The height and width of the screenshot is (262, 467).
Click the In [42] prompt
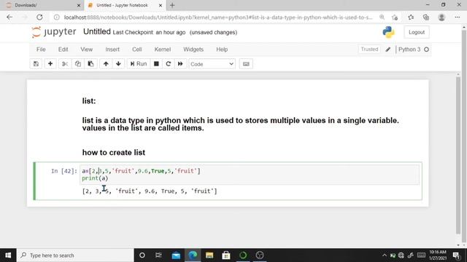(x=64, y=171)
